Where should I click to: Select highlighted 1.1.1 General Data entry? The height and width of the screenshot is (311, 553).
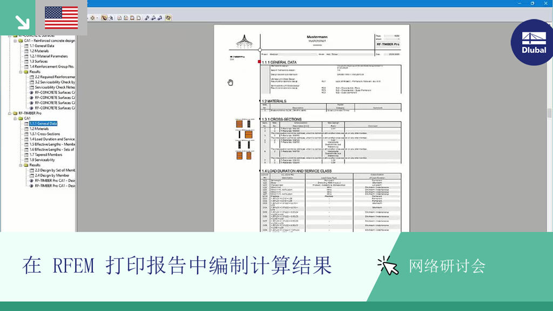[x=43, y=124]
